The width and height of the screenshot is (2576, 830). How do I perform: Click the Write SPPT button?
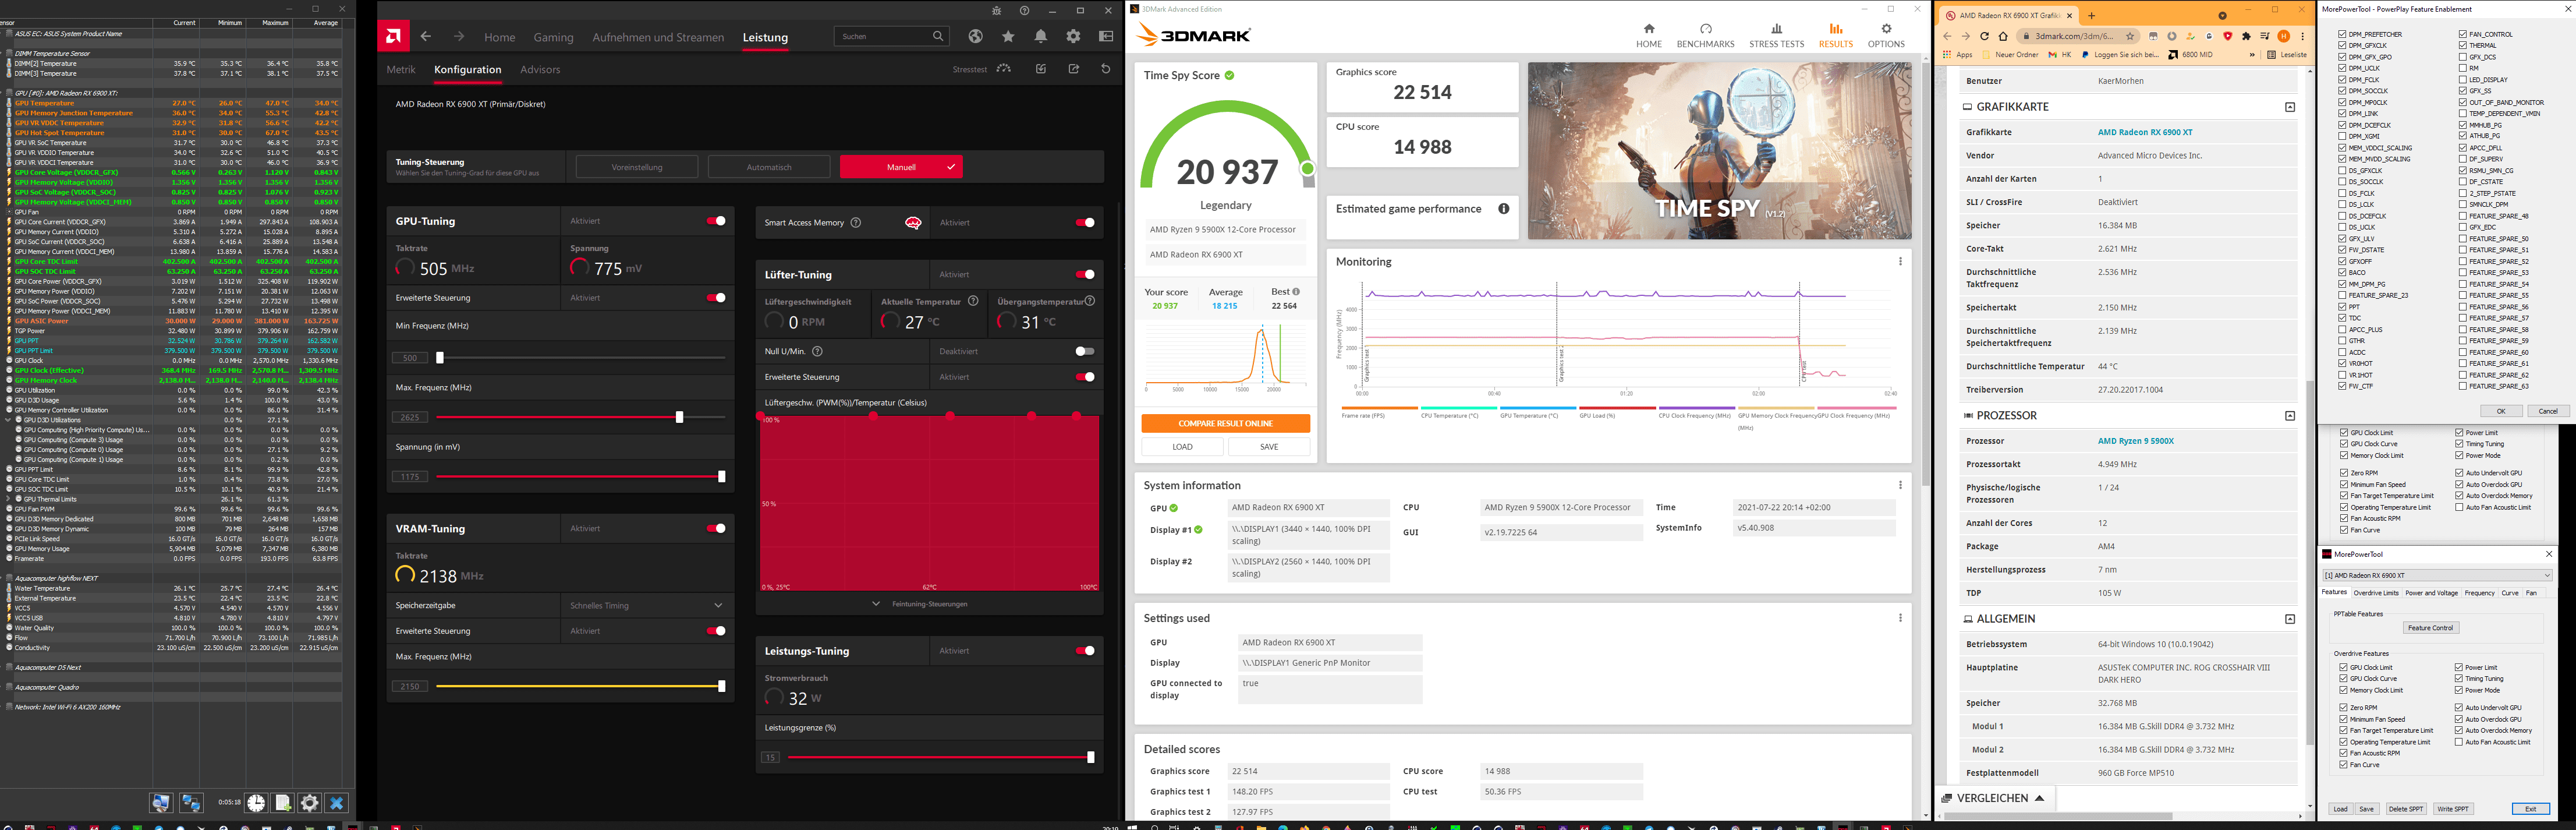pyautogui.click(x=2452, y=809)
